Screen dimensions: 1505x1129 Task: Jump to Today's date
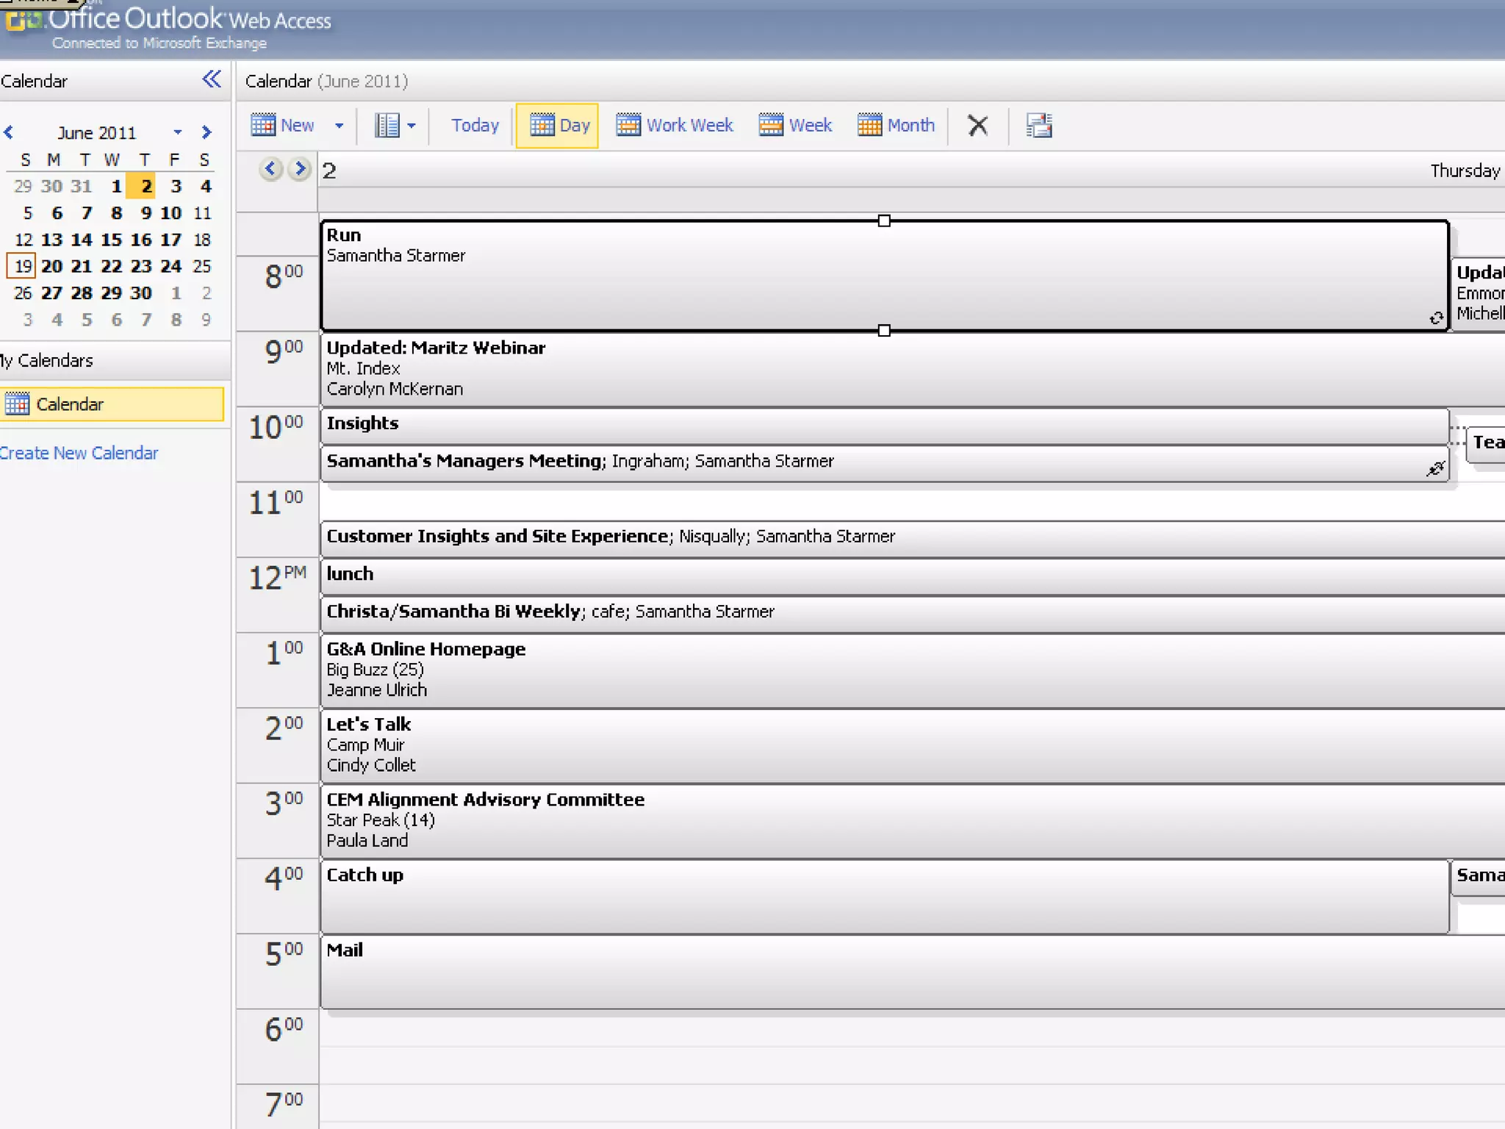tap(475, 126)
